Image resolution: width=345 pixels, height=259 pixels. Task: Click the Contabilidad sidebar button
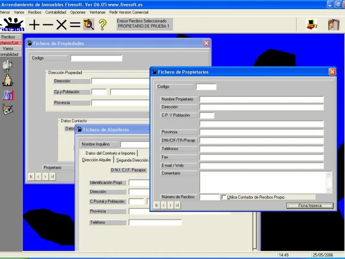pyautogui.click(x=10, y=54)
